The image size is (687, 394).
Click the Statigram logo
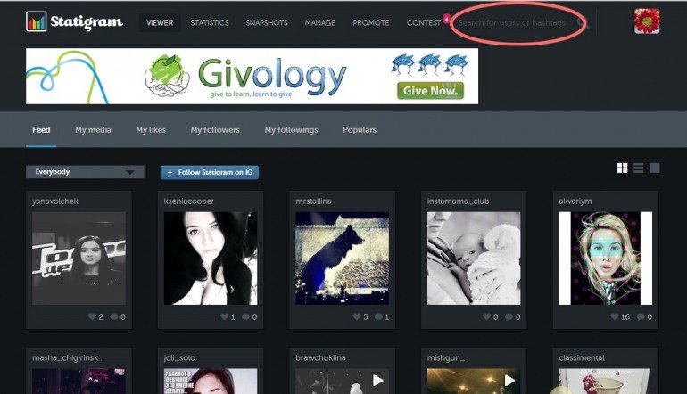tap(74, 22)
